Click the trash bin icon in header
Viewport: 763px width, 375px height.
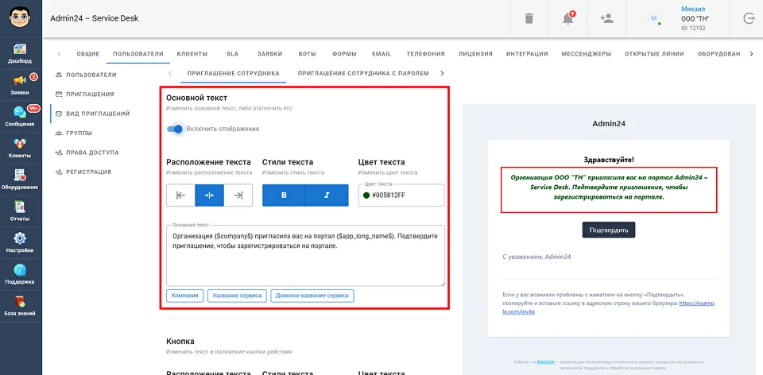[x=529, y=19]
